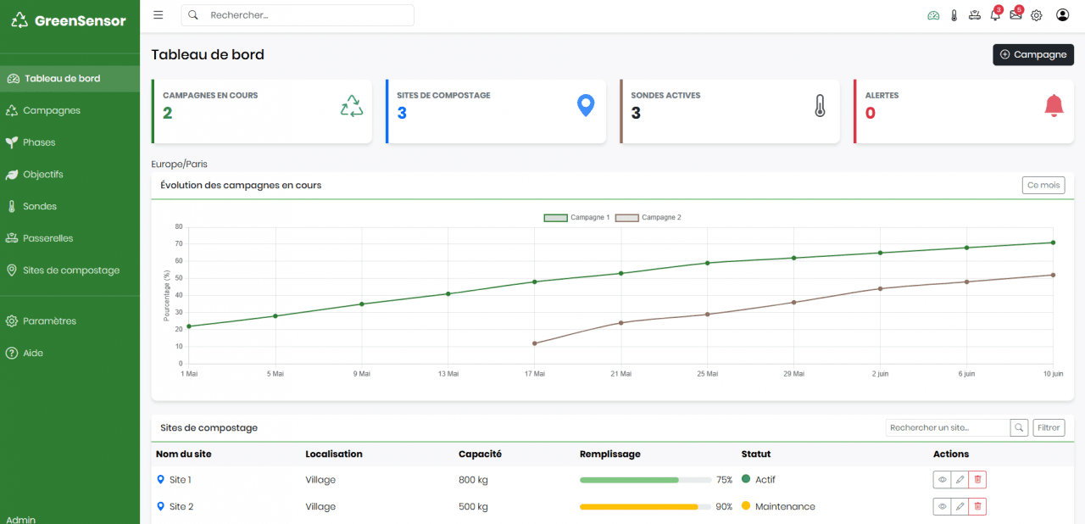This screenshot has height=524, width=1085.
Task: Delete Site 2 using trash icon
Action: pyautogui.click(x=977, y=507)
